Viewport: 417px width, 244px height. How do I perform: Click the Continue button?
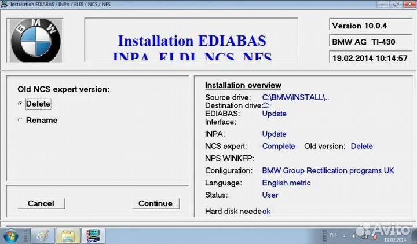point(156,203)
